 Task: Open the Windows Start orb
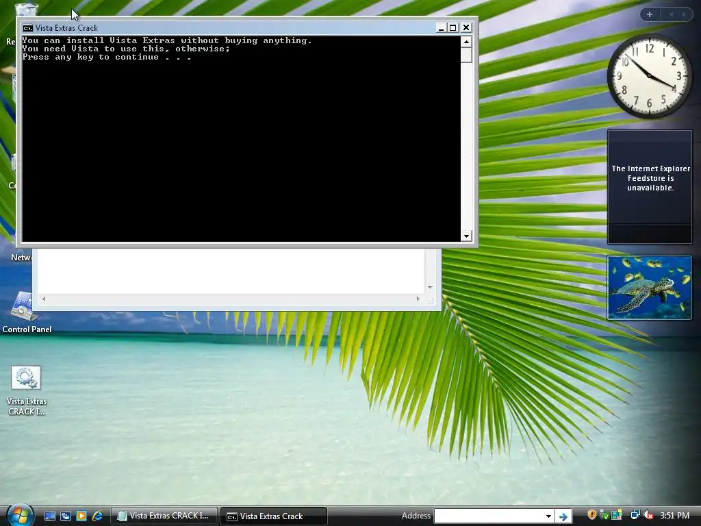(19, 516)
